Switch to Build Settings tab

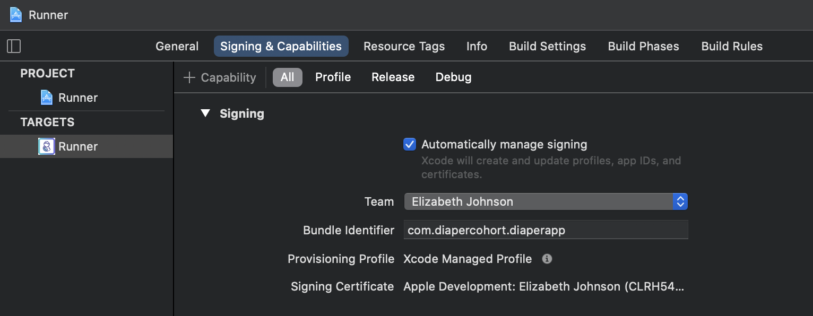(x=548, y=46)
